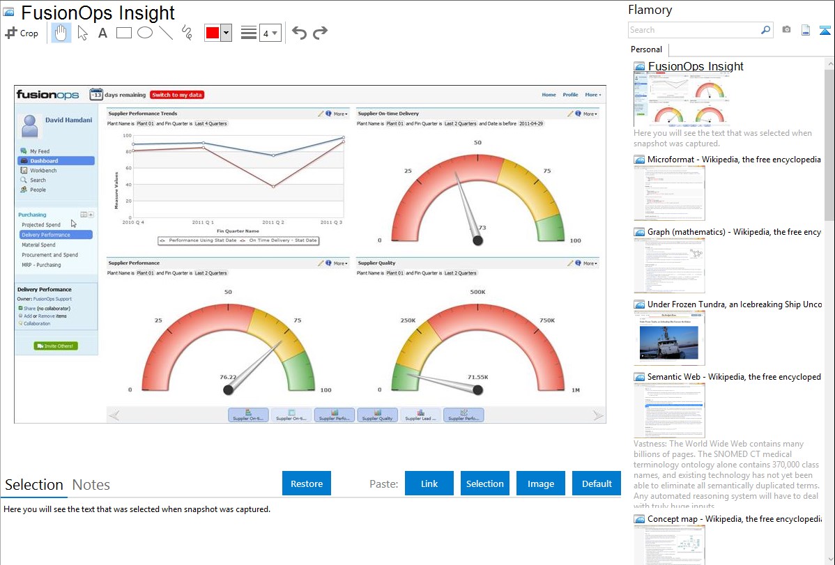Open the line width dropdown showing 4
The height and width of the screenshot is (565, 835).
[270, 33]
